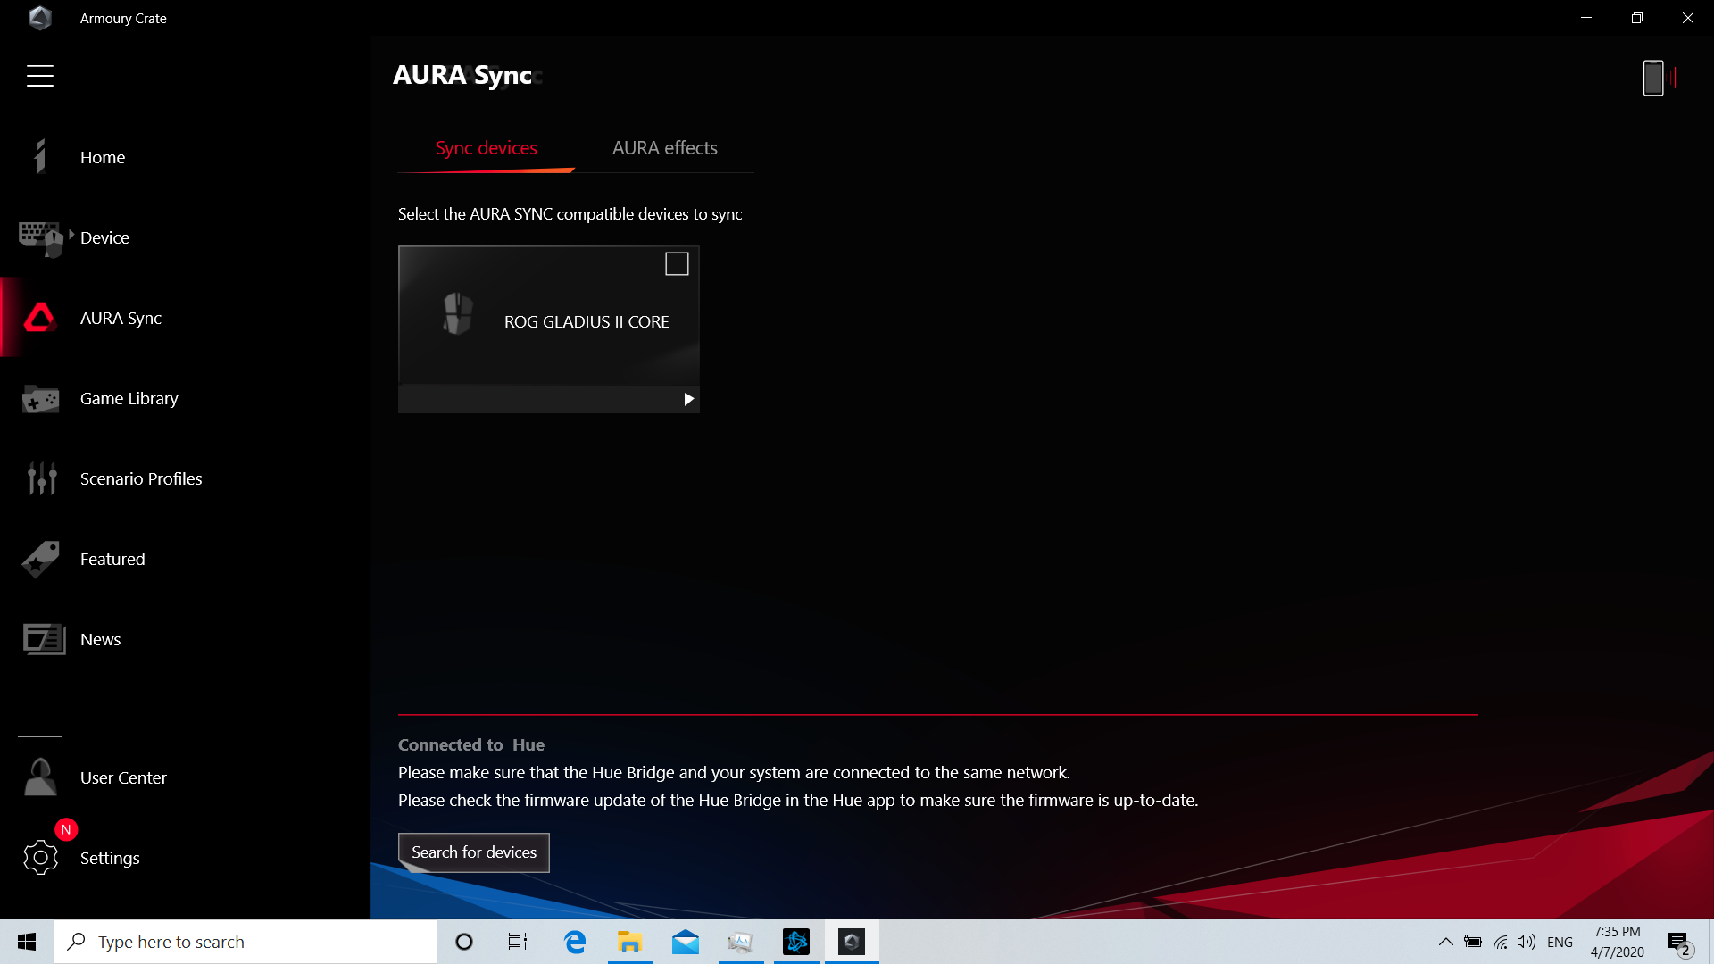Check the ROG GLADIUS II CORE checkbox

tap(677, 264)
